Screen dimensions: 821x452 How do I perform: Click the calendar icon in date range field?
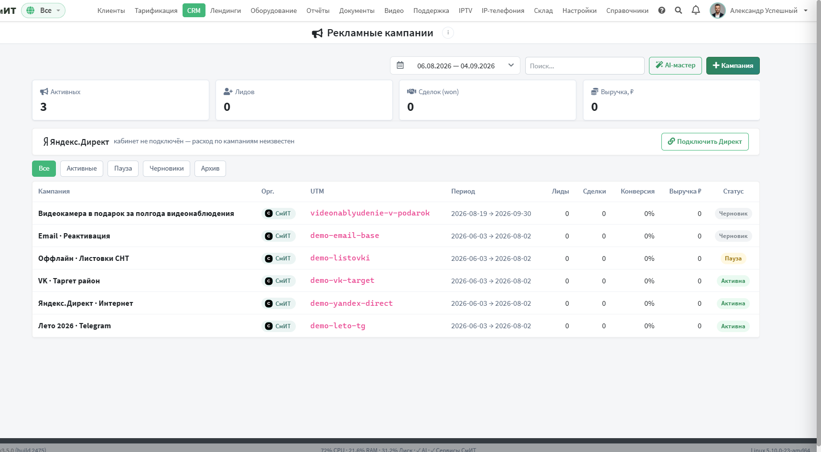(400, 65)
